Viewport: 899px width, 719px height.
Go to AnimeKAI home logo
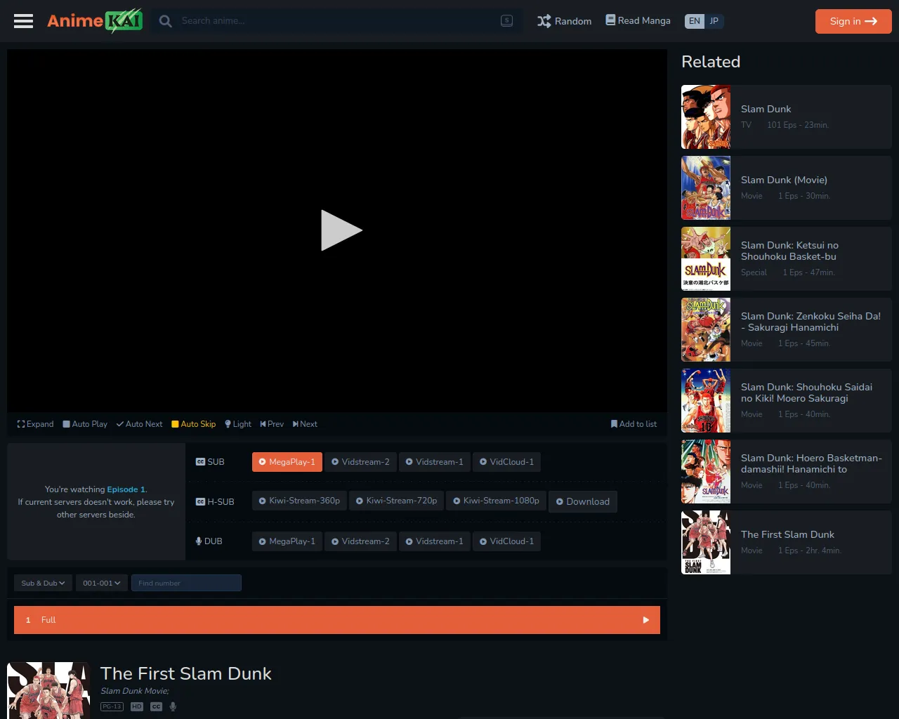tap(95, 21)
